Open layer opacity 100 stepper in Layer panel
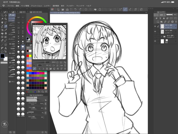 tap(177, 15)
